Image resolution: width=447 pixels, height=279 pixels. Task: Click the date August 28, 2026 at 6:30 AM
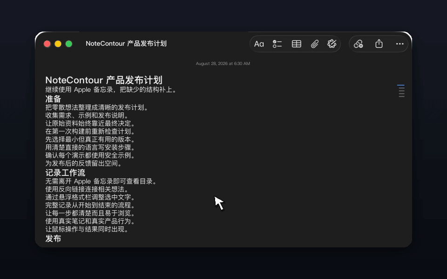[x=223, y=64]
